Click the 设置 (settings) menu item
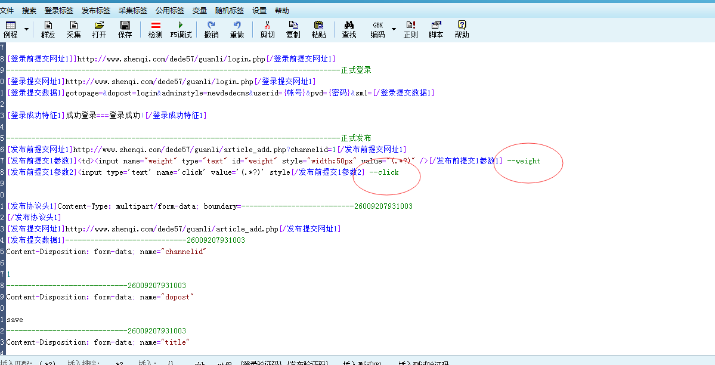Viewport: 715px width, 365px height. [259, 11]
